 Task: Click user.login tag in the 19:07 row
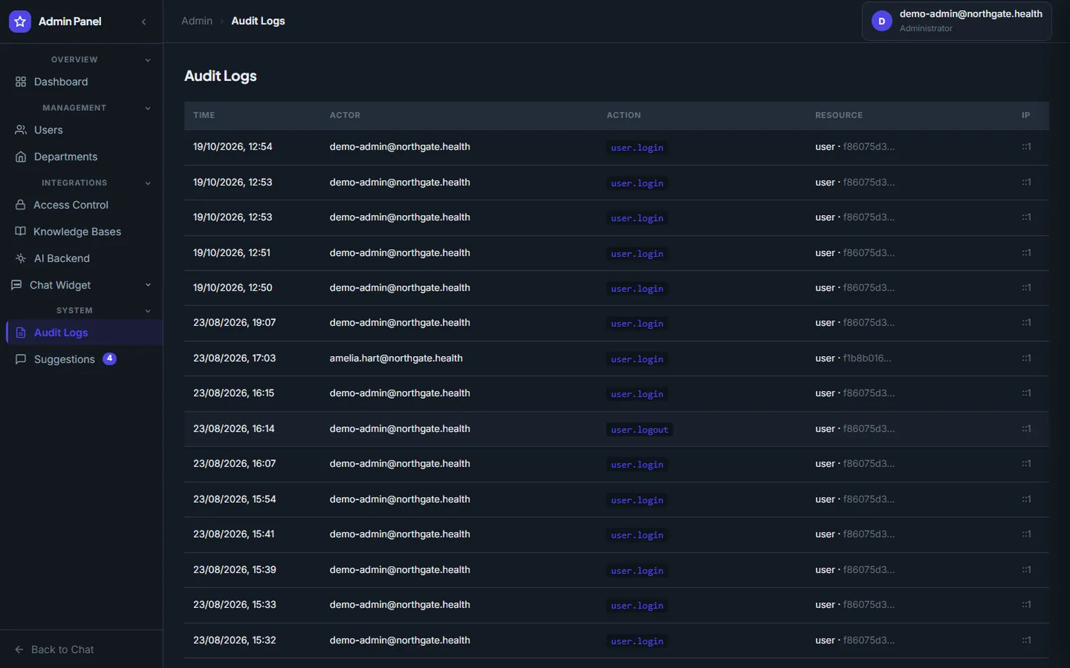tap(637, 323)
